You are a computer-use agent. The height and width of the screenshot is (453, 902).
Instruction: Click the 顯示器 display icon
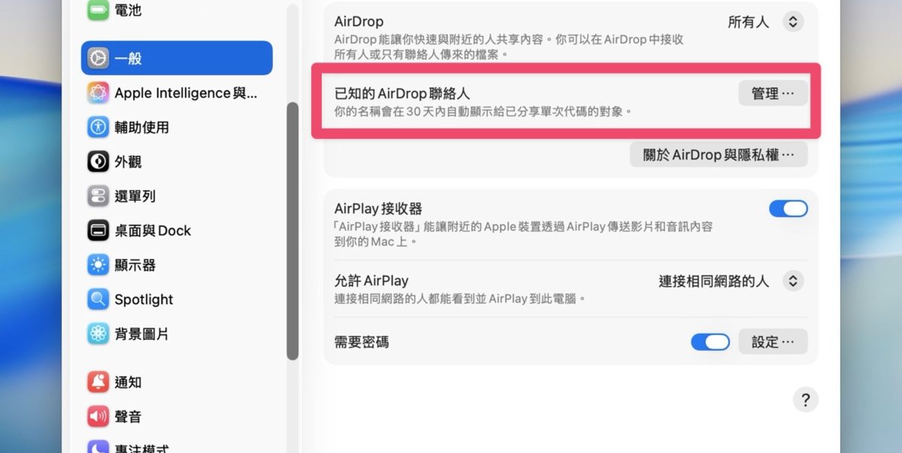click(x=98, y=265)
